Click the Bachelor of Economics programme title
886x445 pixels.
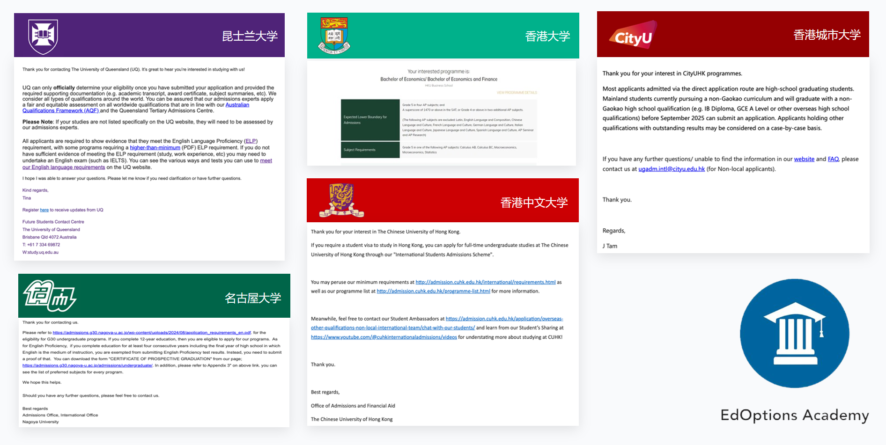439,79
